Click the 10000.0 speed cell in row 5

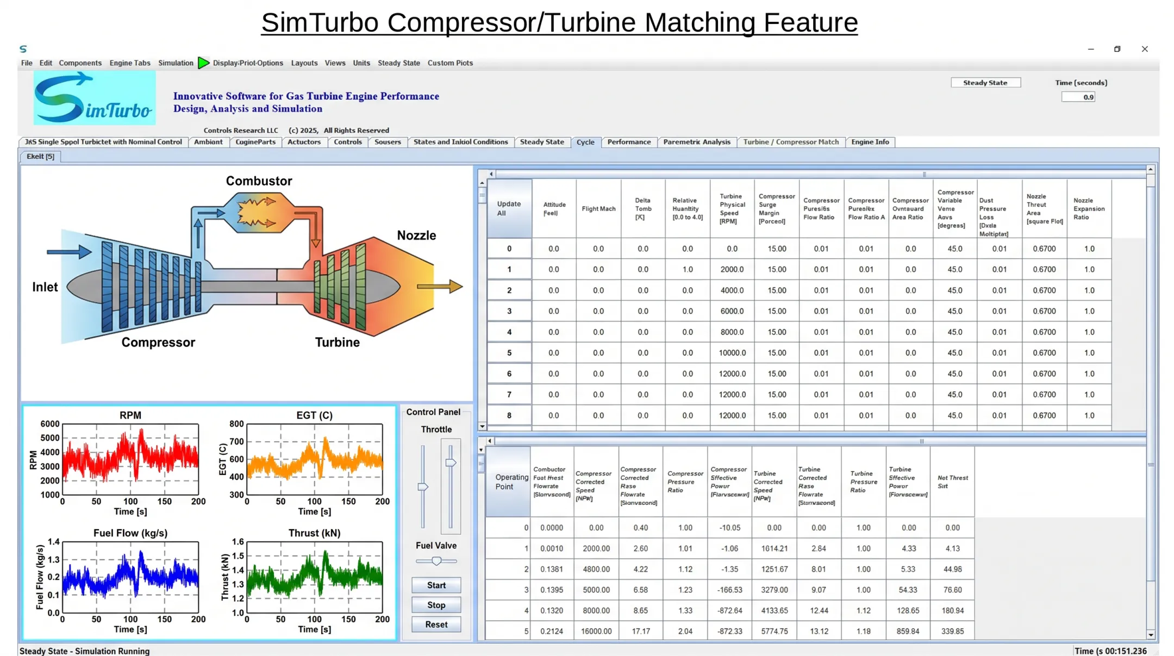click(732, 353)
